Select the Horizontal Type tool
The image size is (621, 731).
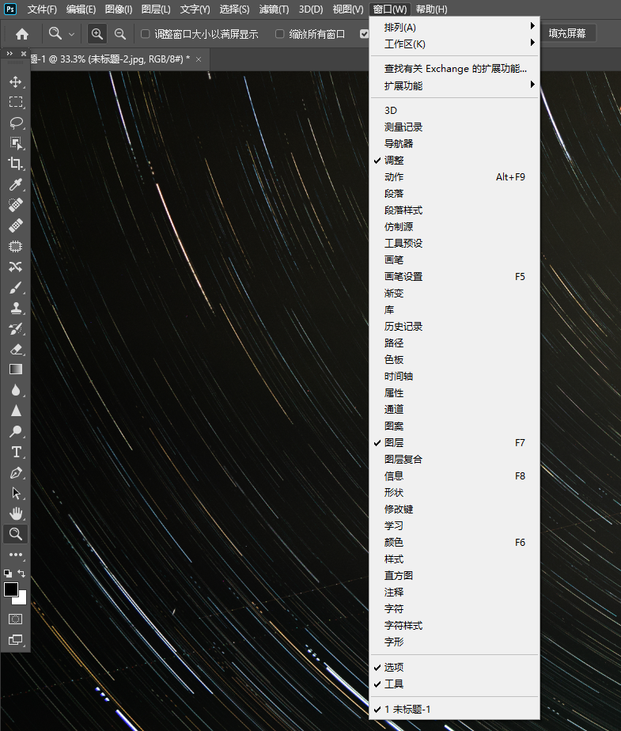(15, 452)
